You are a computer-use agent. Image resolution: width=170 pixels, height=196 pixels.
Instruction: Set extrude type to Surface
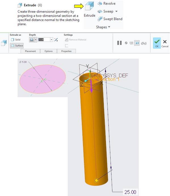[17, 45]
